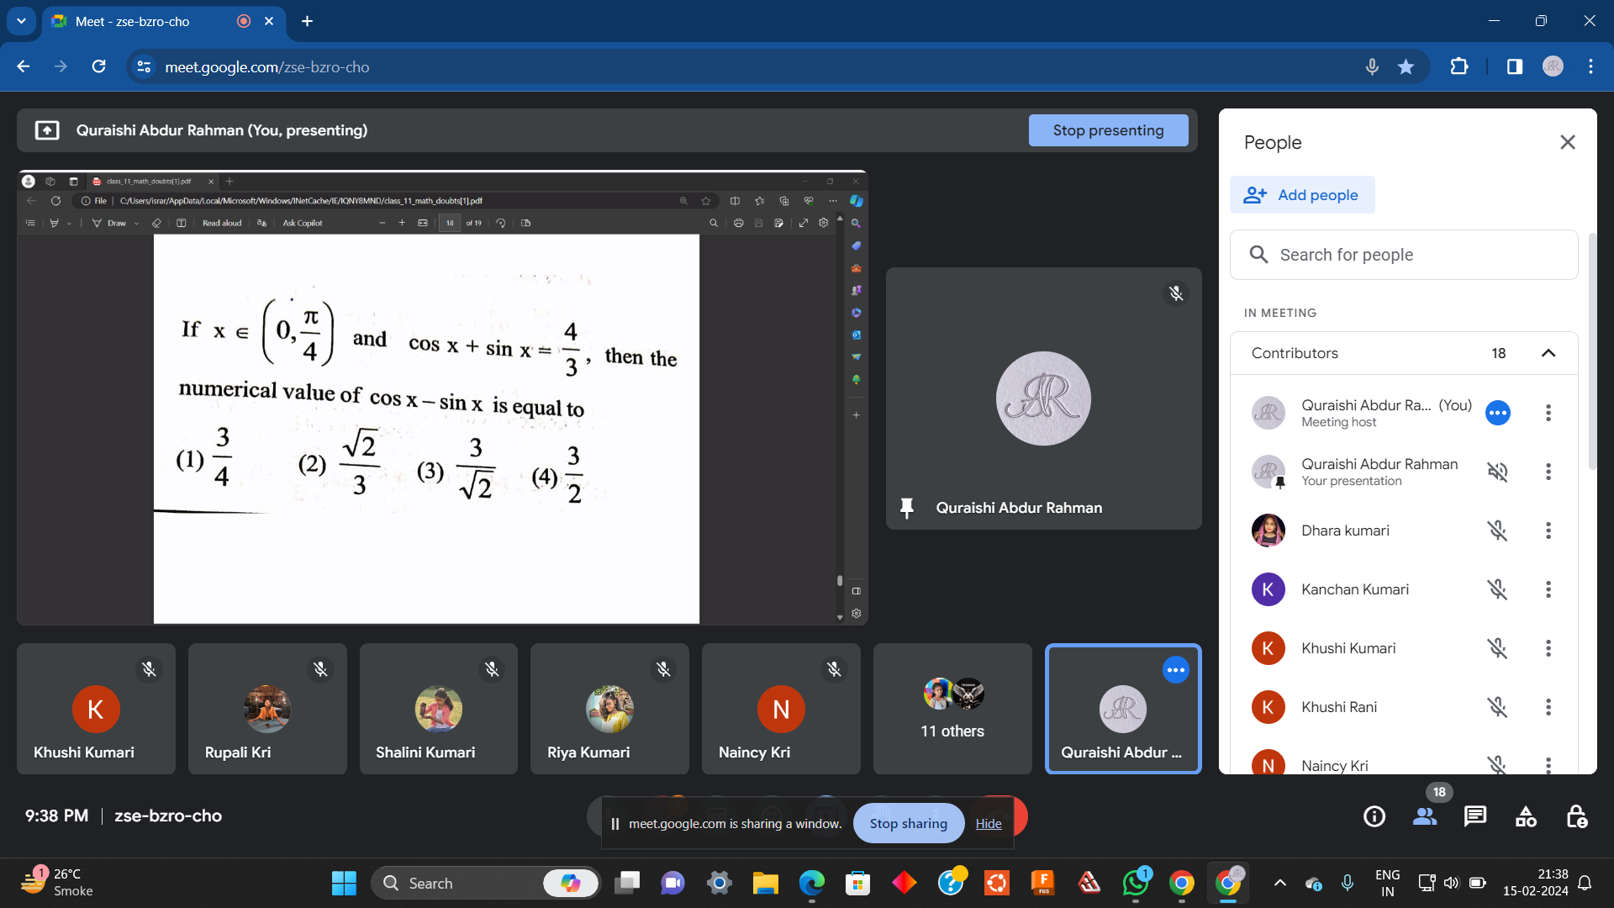Click the people icon showing 18

(x=1425, y=816)
